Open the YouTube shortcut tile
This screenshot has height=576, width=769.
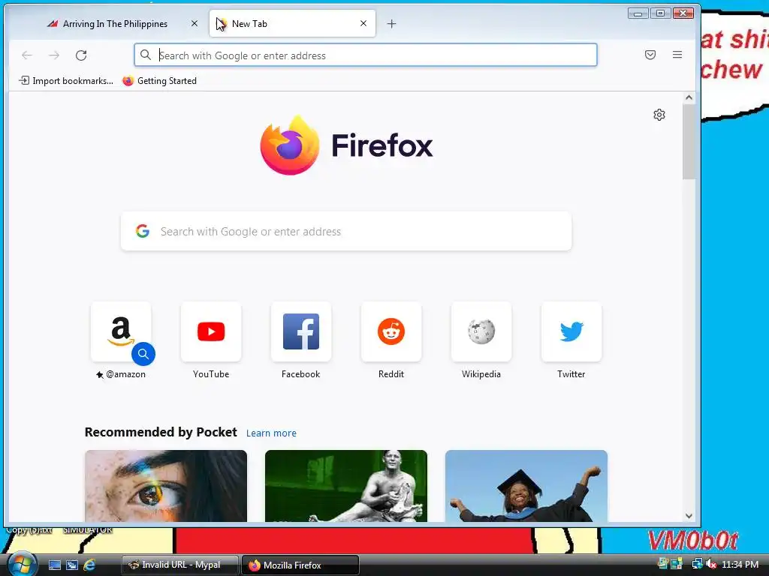point(211,331)
